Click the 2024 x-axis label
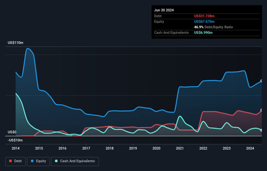267x171 pixels. (x=250, y=148)
